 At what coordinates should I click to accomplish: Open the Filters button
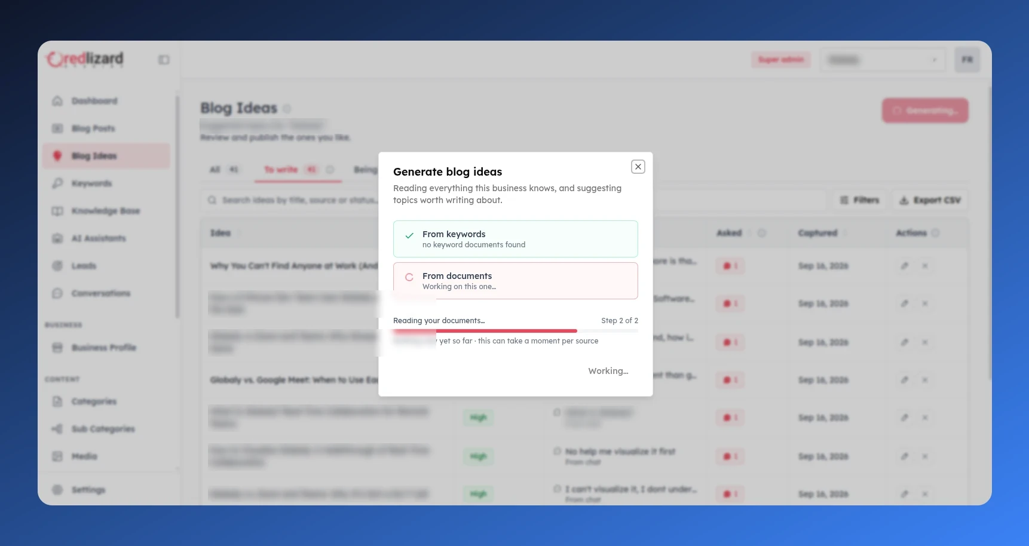[x=860, y=200]
